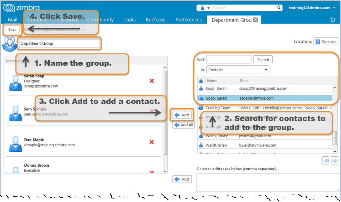The image size is (341, 202).
Task: Click members list scroll down arrow
Action: click(165, 171)
